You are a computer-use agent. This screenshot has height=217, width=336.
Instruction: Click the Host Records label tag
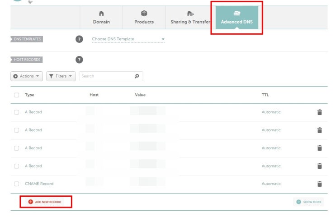[27, 60]
